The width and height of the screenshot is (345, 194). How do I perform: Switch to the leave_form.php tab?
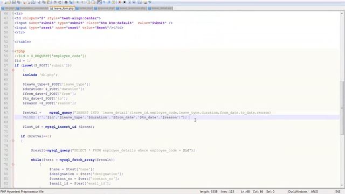pos(63,9)
